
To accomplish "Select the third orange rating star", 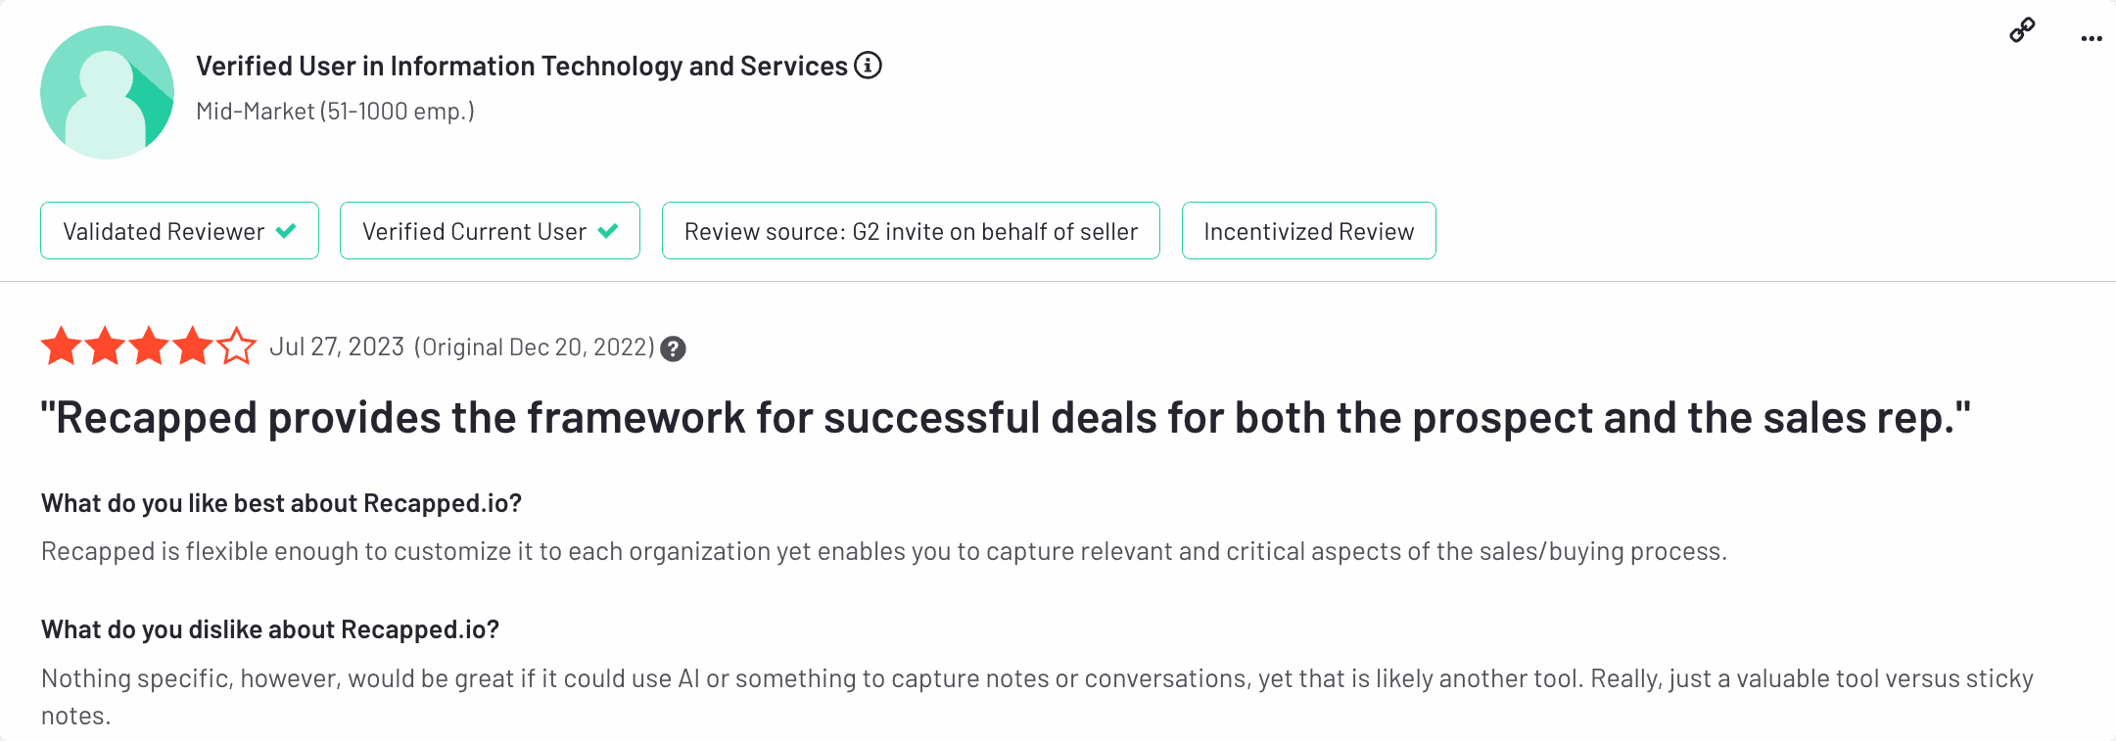I will [x=149, y=346].
